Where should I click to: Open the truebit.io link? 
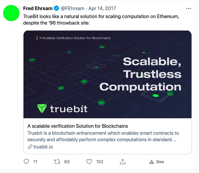[43, 147]
